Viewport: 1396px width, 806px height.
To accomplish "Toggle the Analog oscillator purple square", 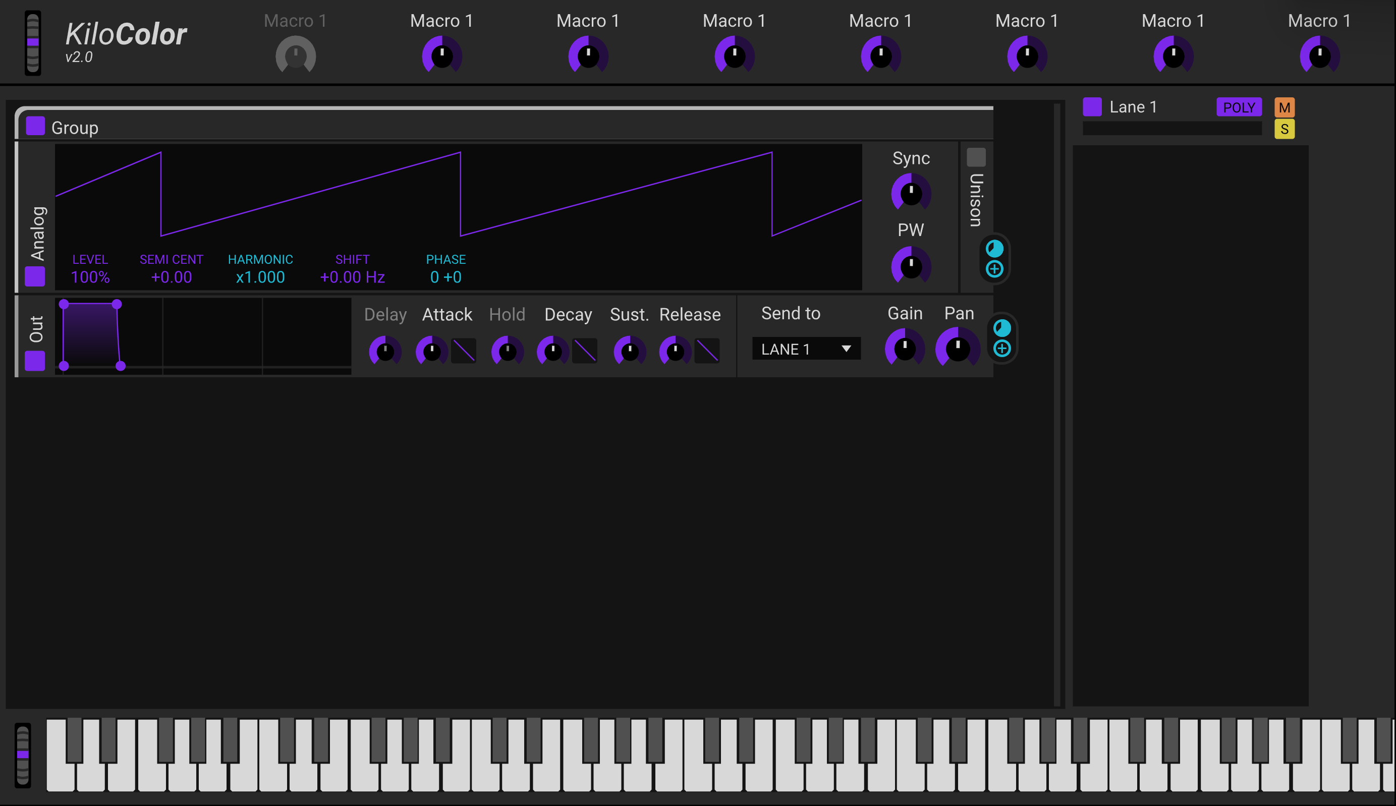I will pyautogui.click(x=35, y=276).
